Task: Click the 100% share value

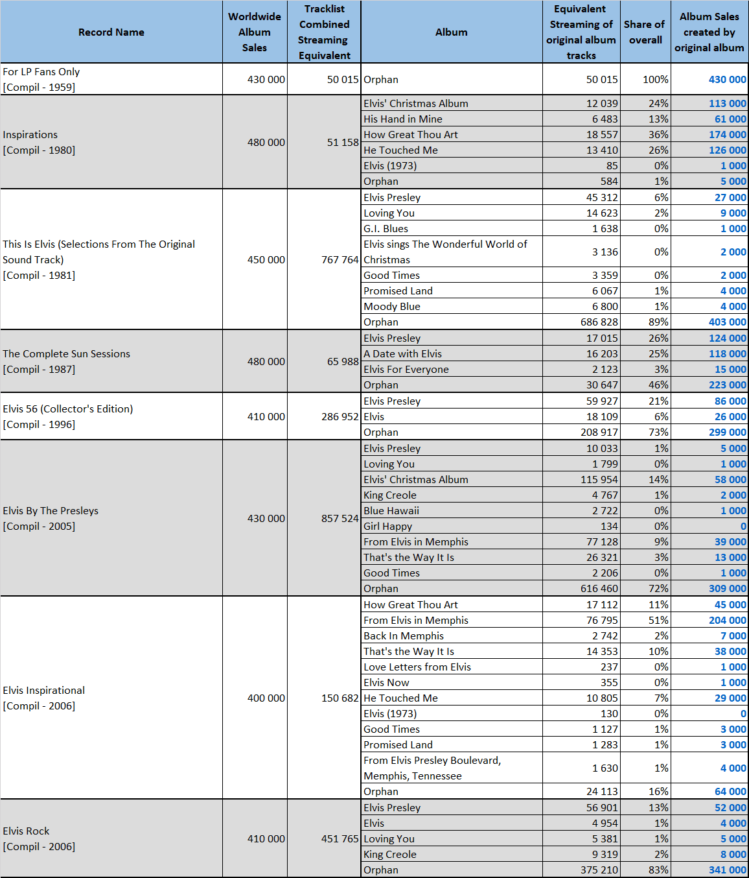Action: pos(645,79)
